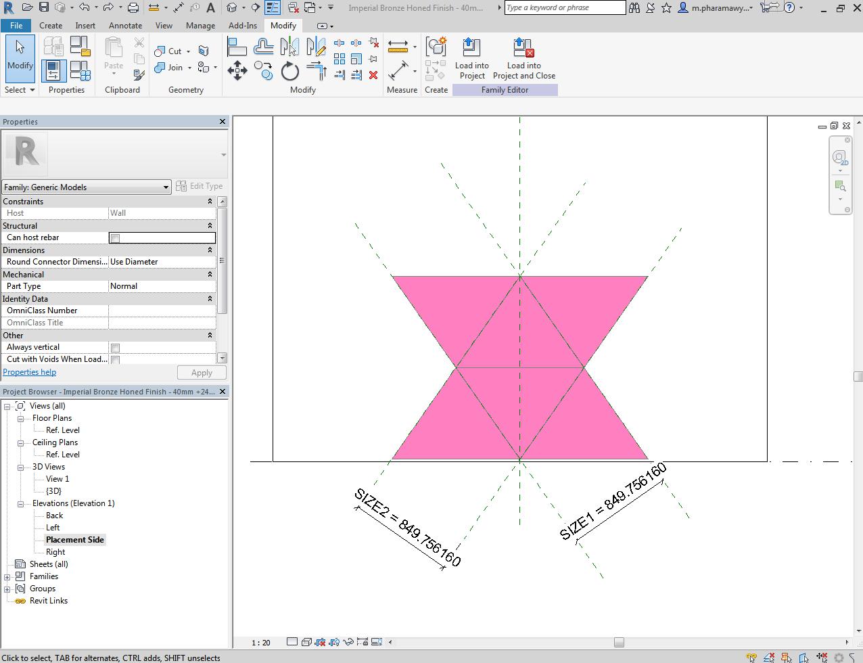Expand the Families tree node

(7, 576)
